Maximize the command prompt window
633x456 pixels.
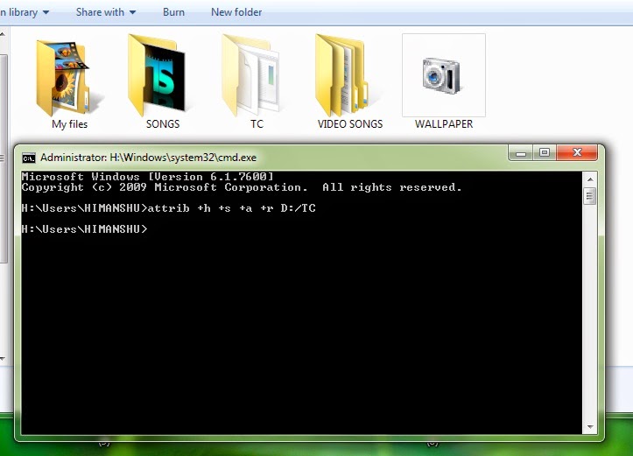[545, 153]
